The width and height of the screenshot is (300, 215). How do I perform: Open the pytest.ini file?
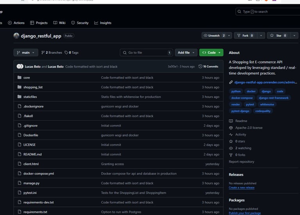tap(30, 193)
